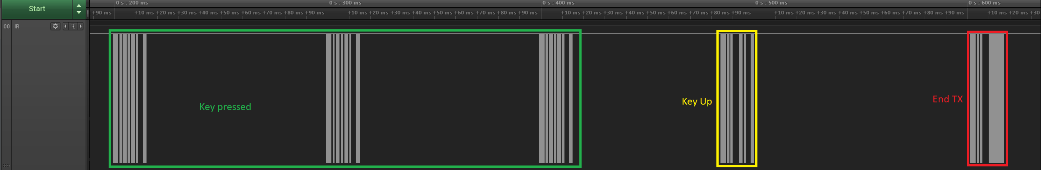Viewport: 1041px width, 170px height.
Task: Select the Key Up pulse burst
Action: point(737,98)
